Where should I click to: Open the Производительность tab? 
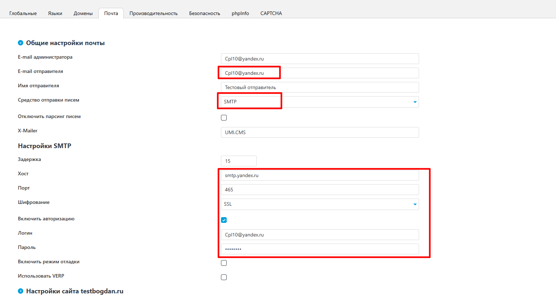[153, 13]
